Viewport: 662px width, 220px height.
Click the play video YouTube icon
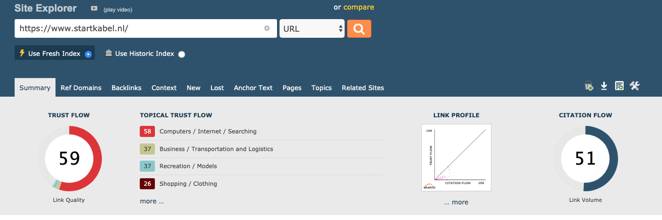point(94,9)
